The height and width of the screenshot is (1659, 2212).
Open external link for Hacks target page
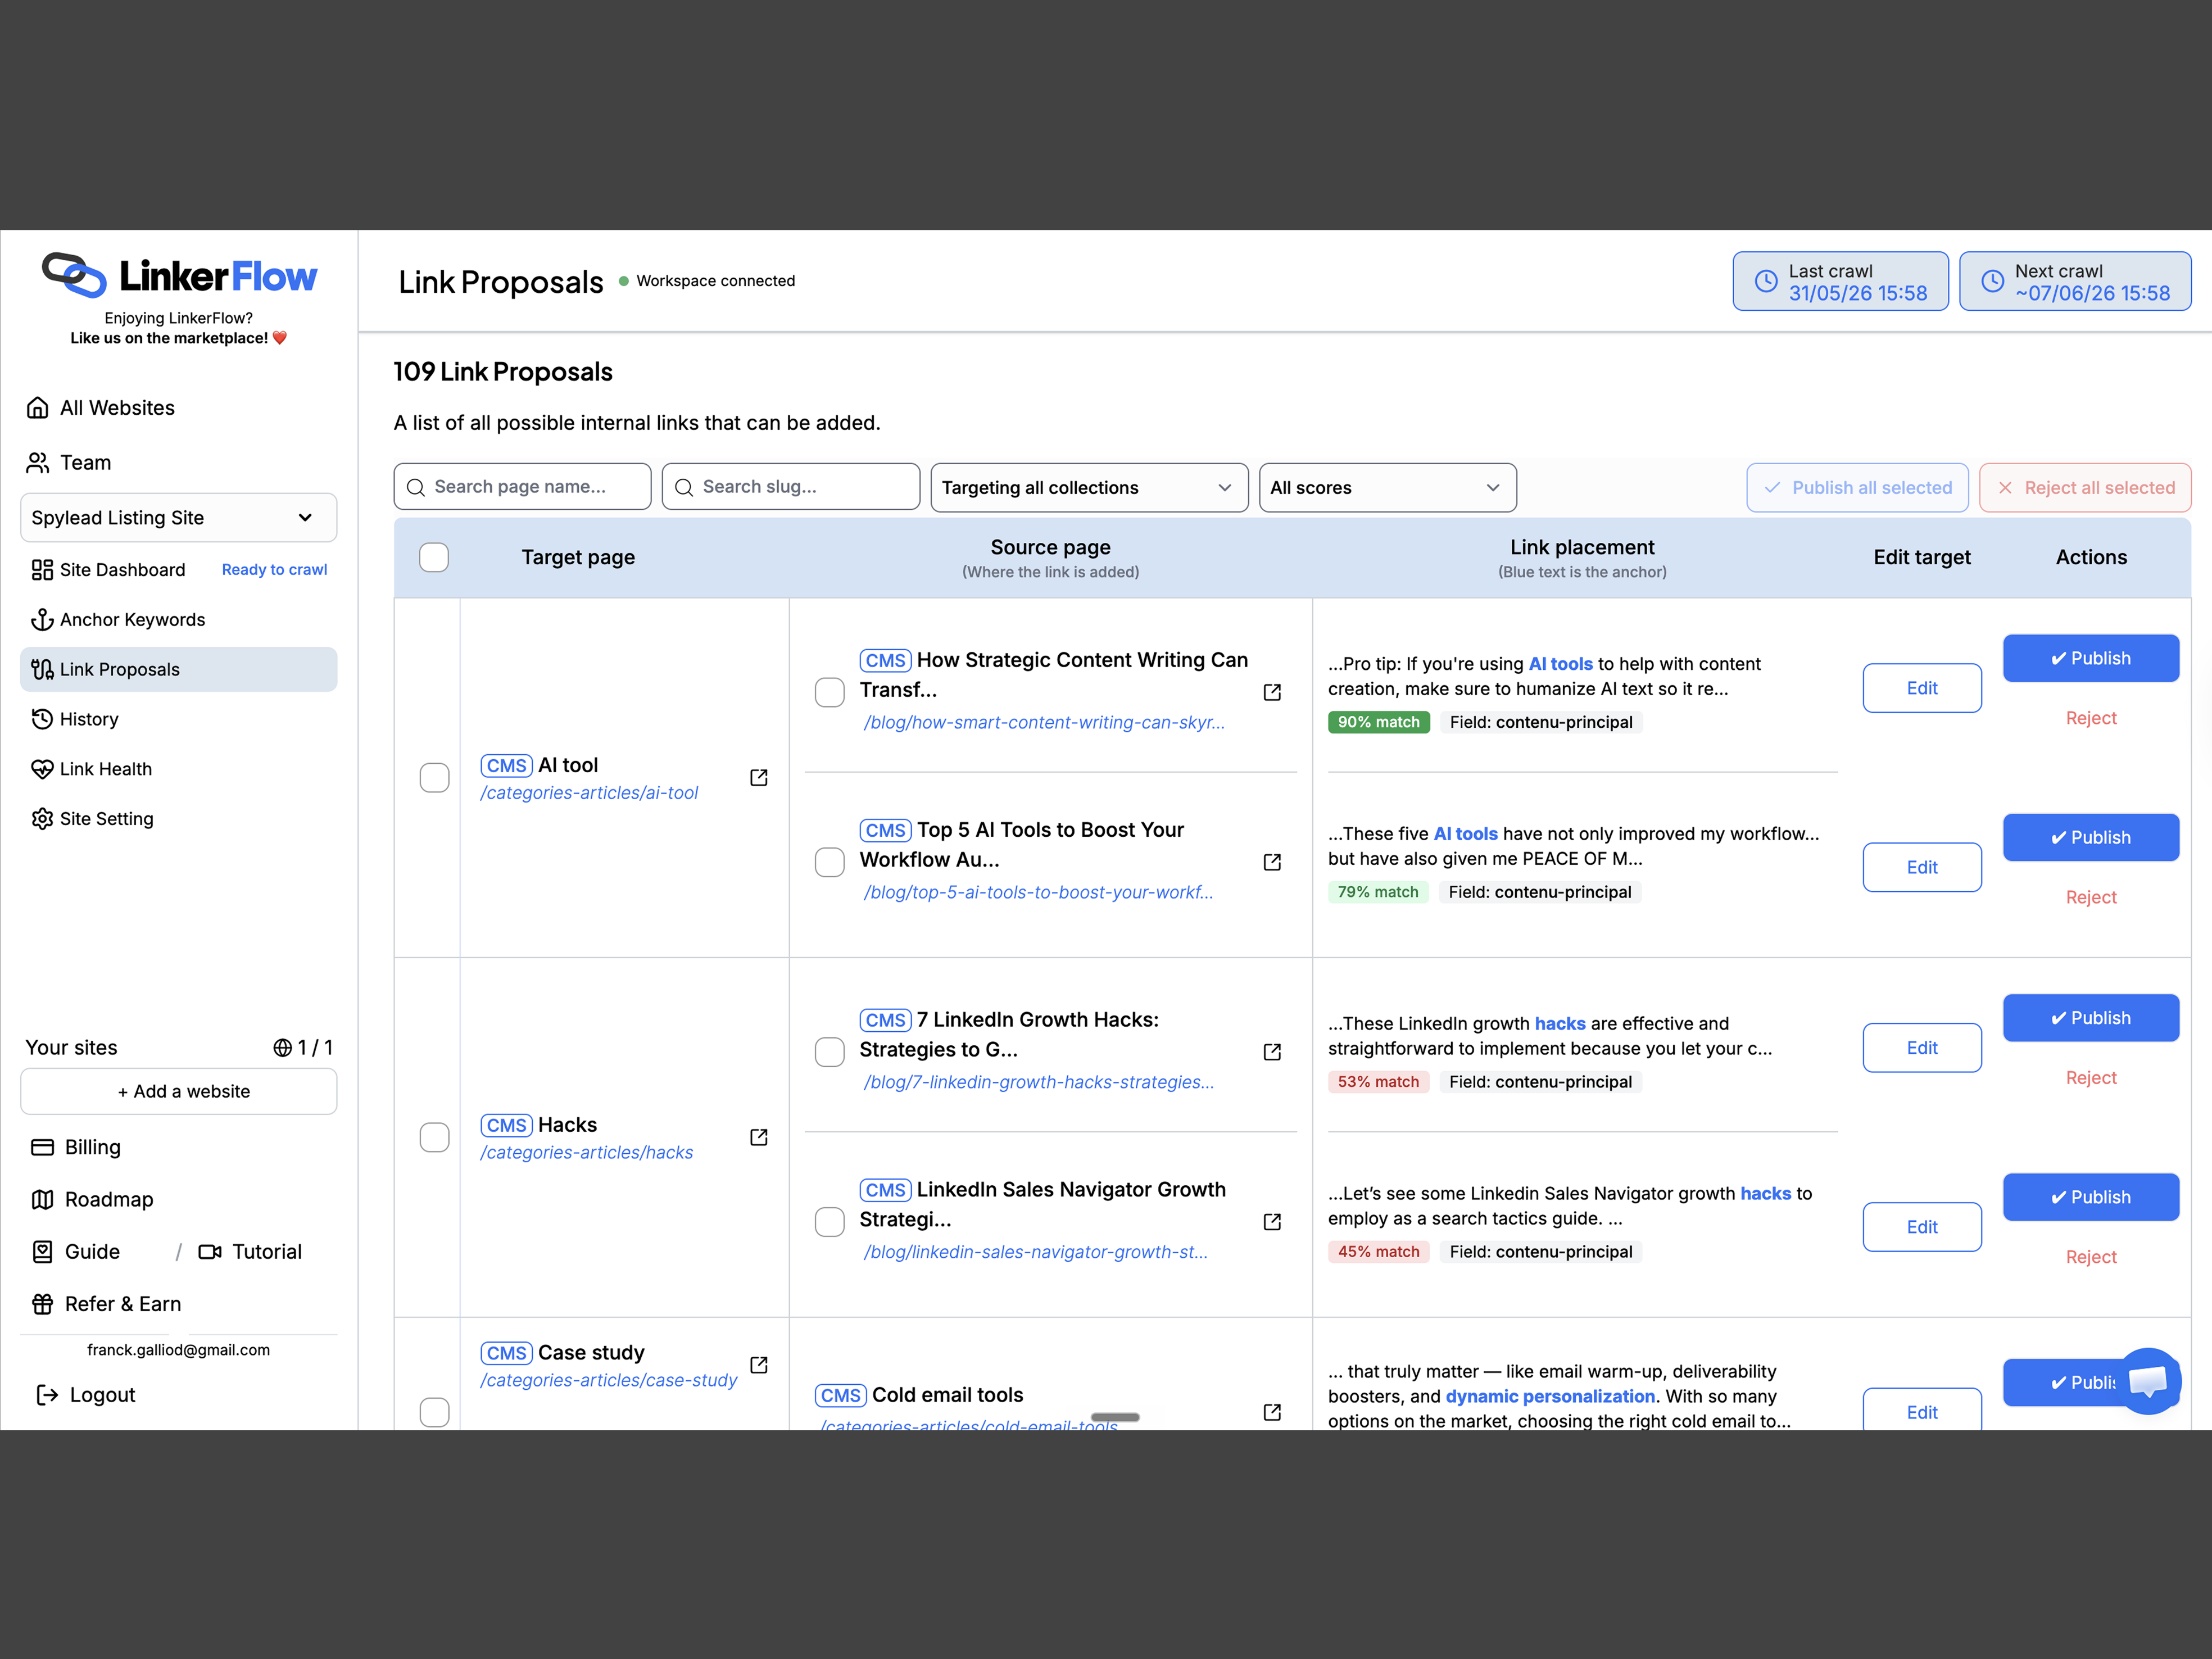pos(759,1137)
